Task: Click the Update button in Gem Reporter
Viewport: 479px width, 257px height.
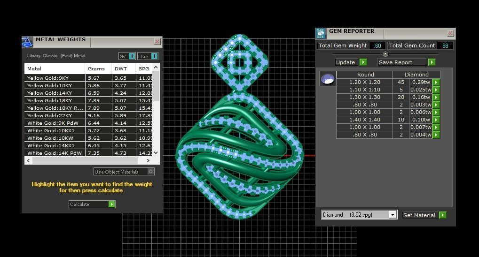Action: pyautogui.click(x=351, y=62)
